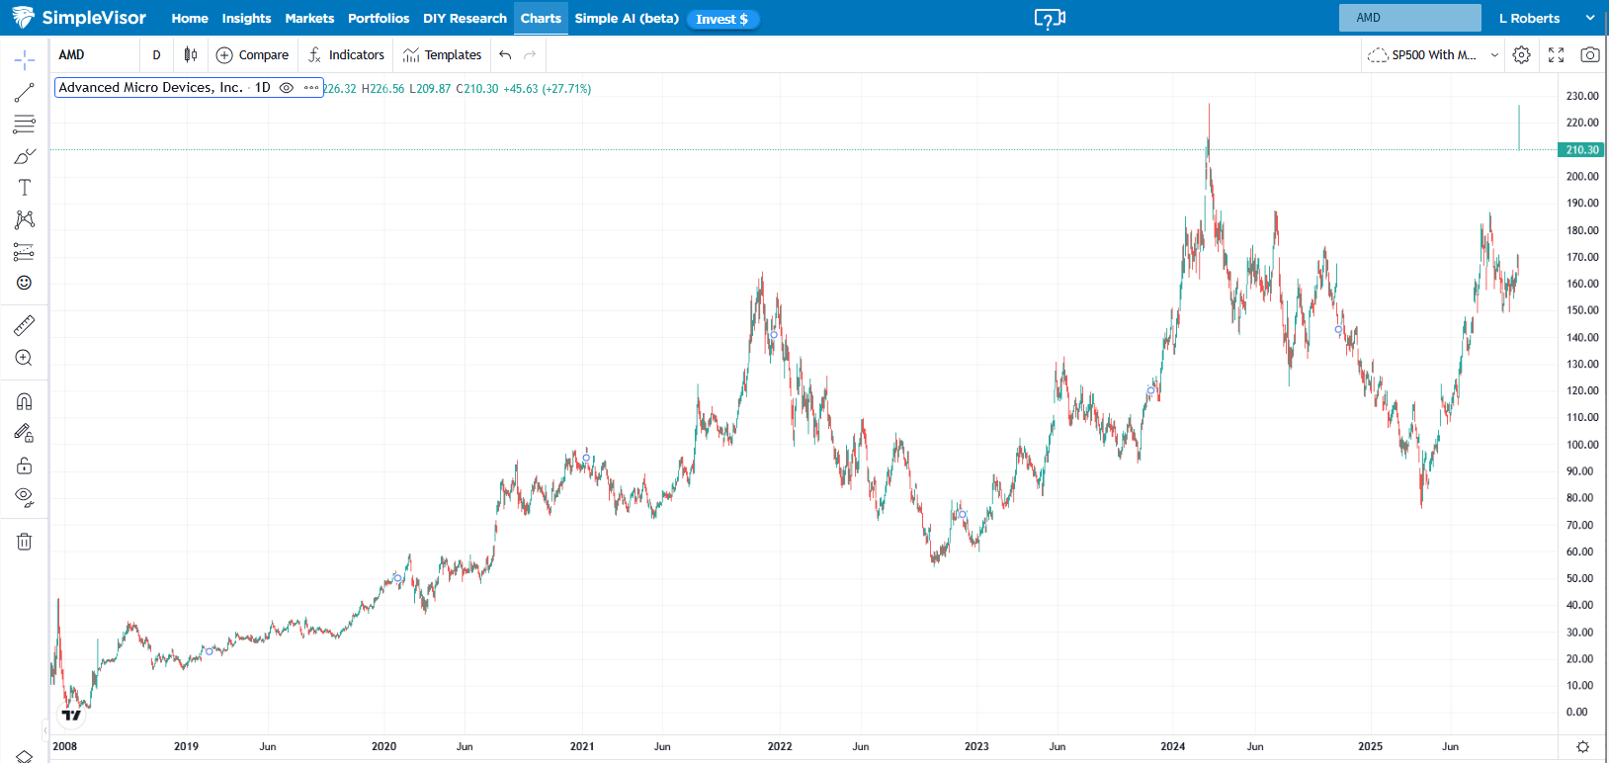Open chart settings gear icon
This screenshot has height=763, width=1609.
tap(1522, 55)
